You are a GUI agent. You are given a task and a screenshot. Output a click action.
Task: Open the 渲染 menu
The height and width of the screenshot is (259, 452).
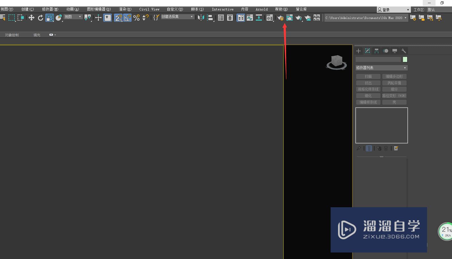pos(125,9)
